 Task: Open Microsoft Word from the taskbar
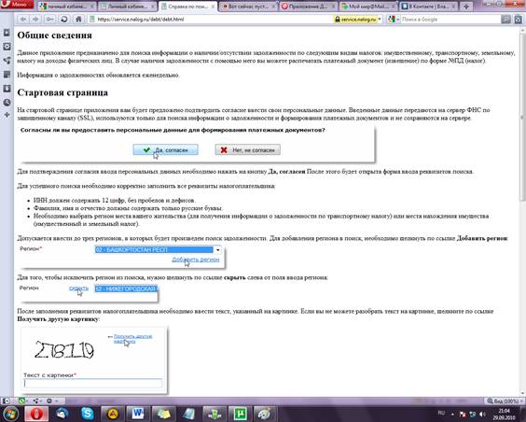tap(138, 414)
